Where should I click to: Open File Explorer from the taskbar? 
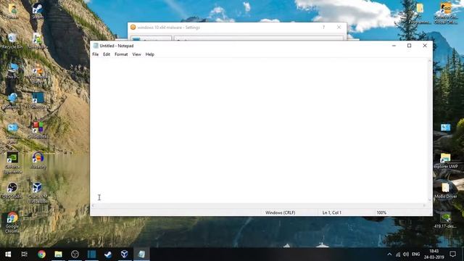(58, 254)
